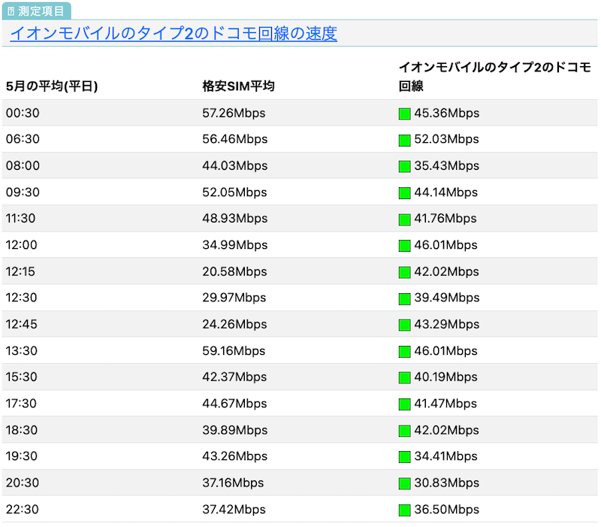
Task: Select the 42.37Mbps average value
Action: pos(234,377)
